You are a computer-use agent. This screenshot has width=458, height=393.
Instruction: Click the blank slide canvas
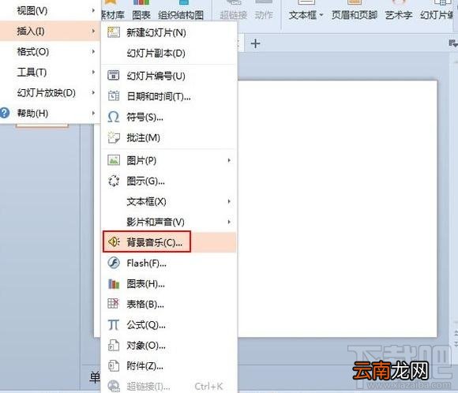[x=337, y=208]
